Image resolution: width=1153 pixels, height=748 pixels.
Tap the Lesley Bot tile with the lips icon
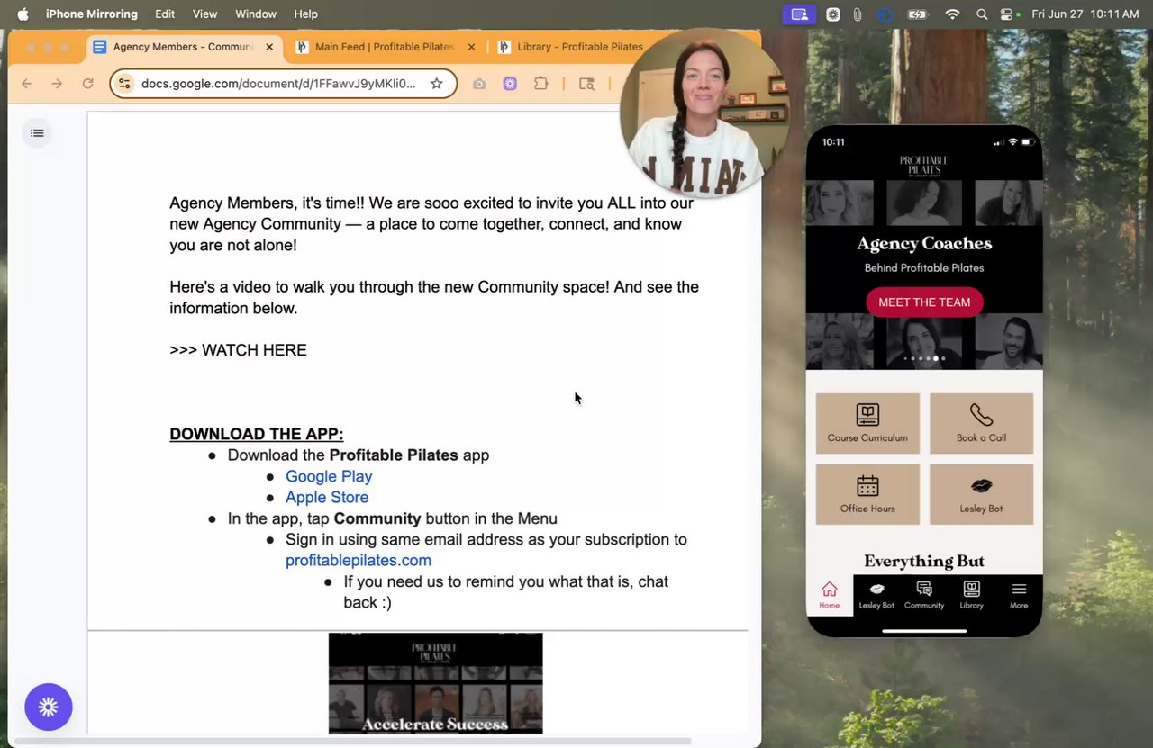point(981,494)
